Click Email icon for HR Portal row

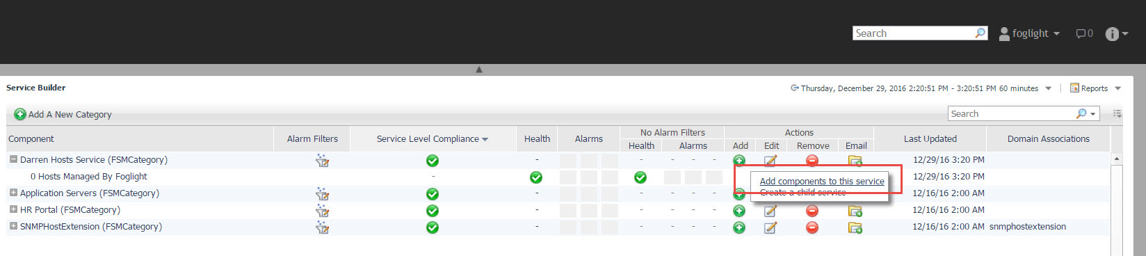pos(855,211)
